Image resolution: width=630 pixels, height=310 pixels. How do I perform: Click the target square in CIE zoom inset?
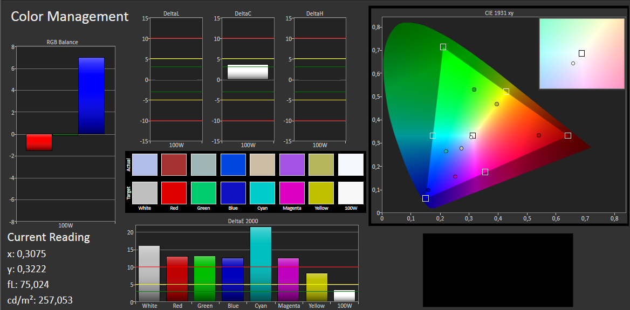coord(581,53)
